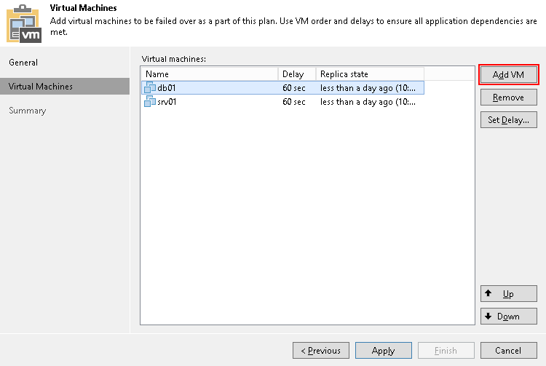Open the Set Delay dialog
The image size is (546, 366).
(508, 120)
